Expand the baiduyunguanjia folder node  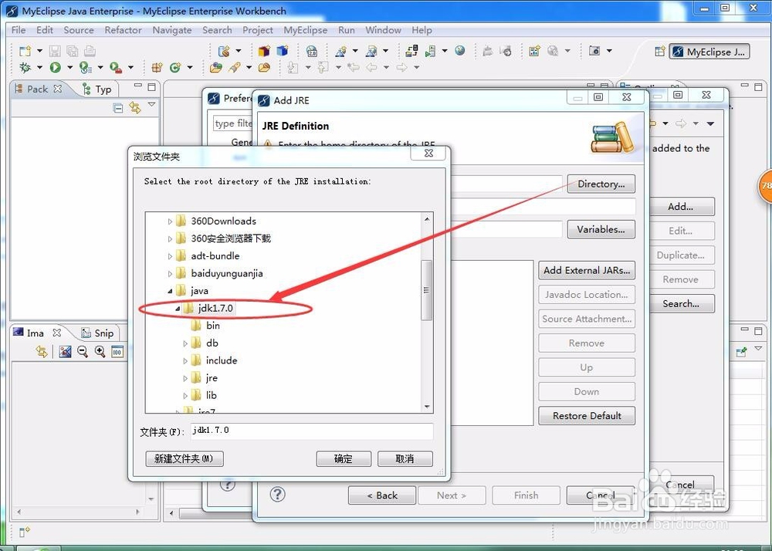pyautogui.click(x=170, y=273)
